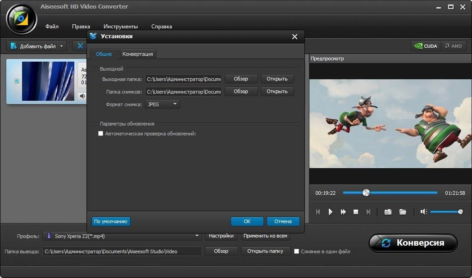The height and width of the screenshot is (278, 472).
Task: Click the Выходная папка path field
Action: [x=183, y=79]
